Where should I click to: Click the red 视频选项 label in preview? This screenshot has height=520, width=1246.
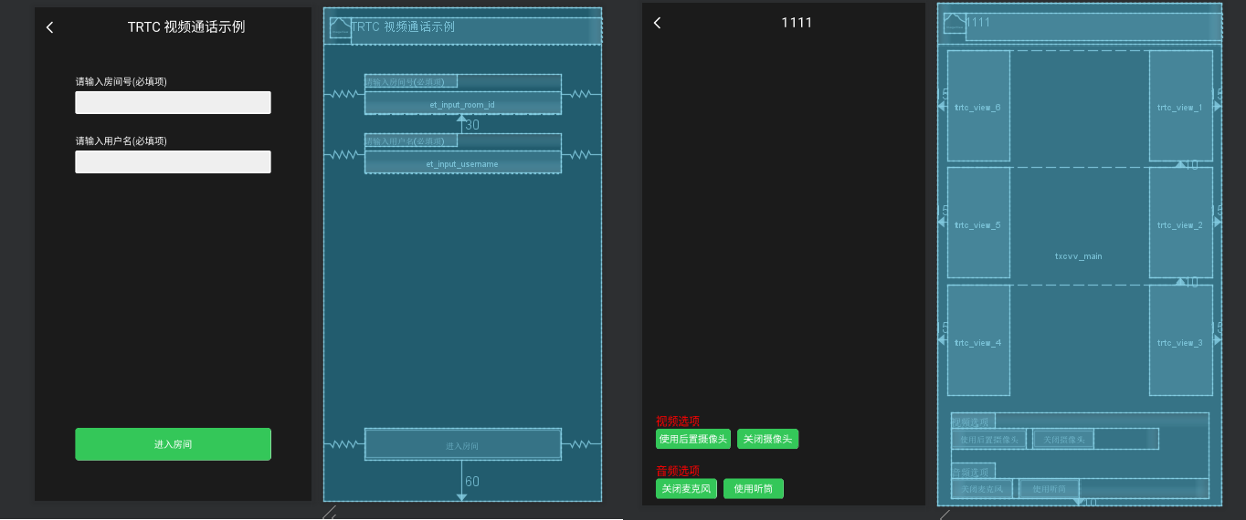[x=678, y=421]
